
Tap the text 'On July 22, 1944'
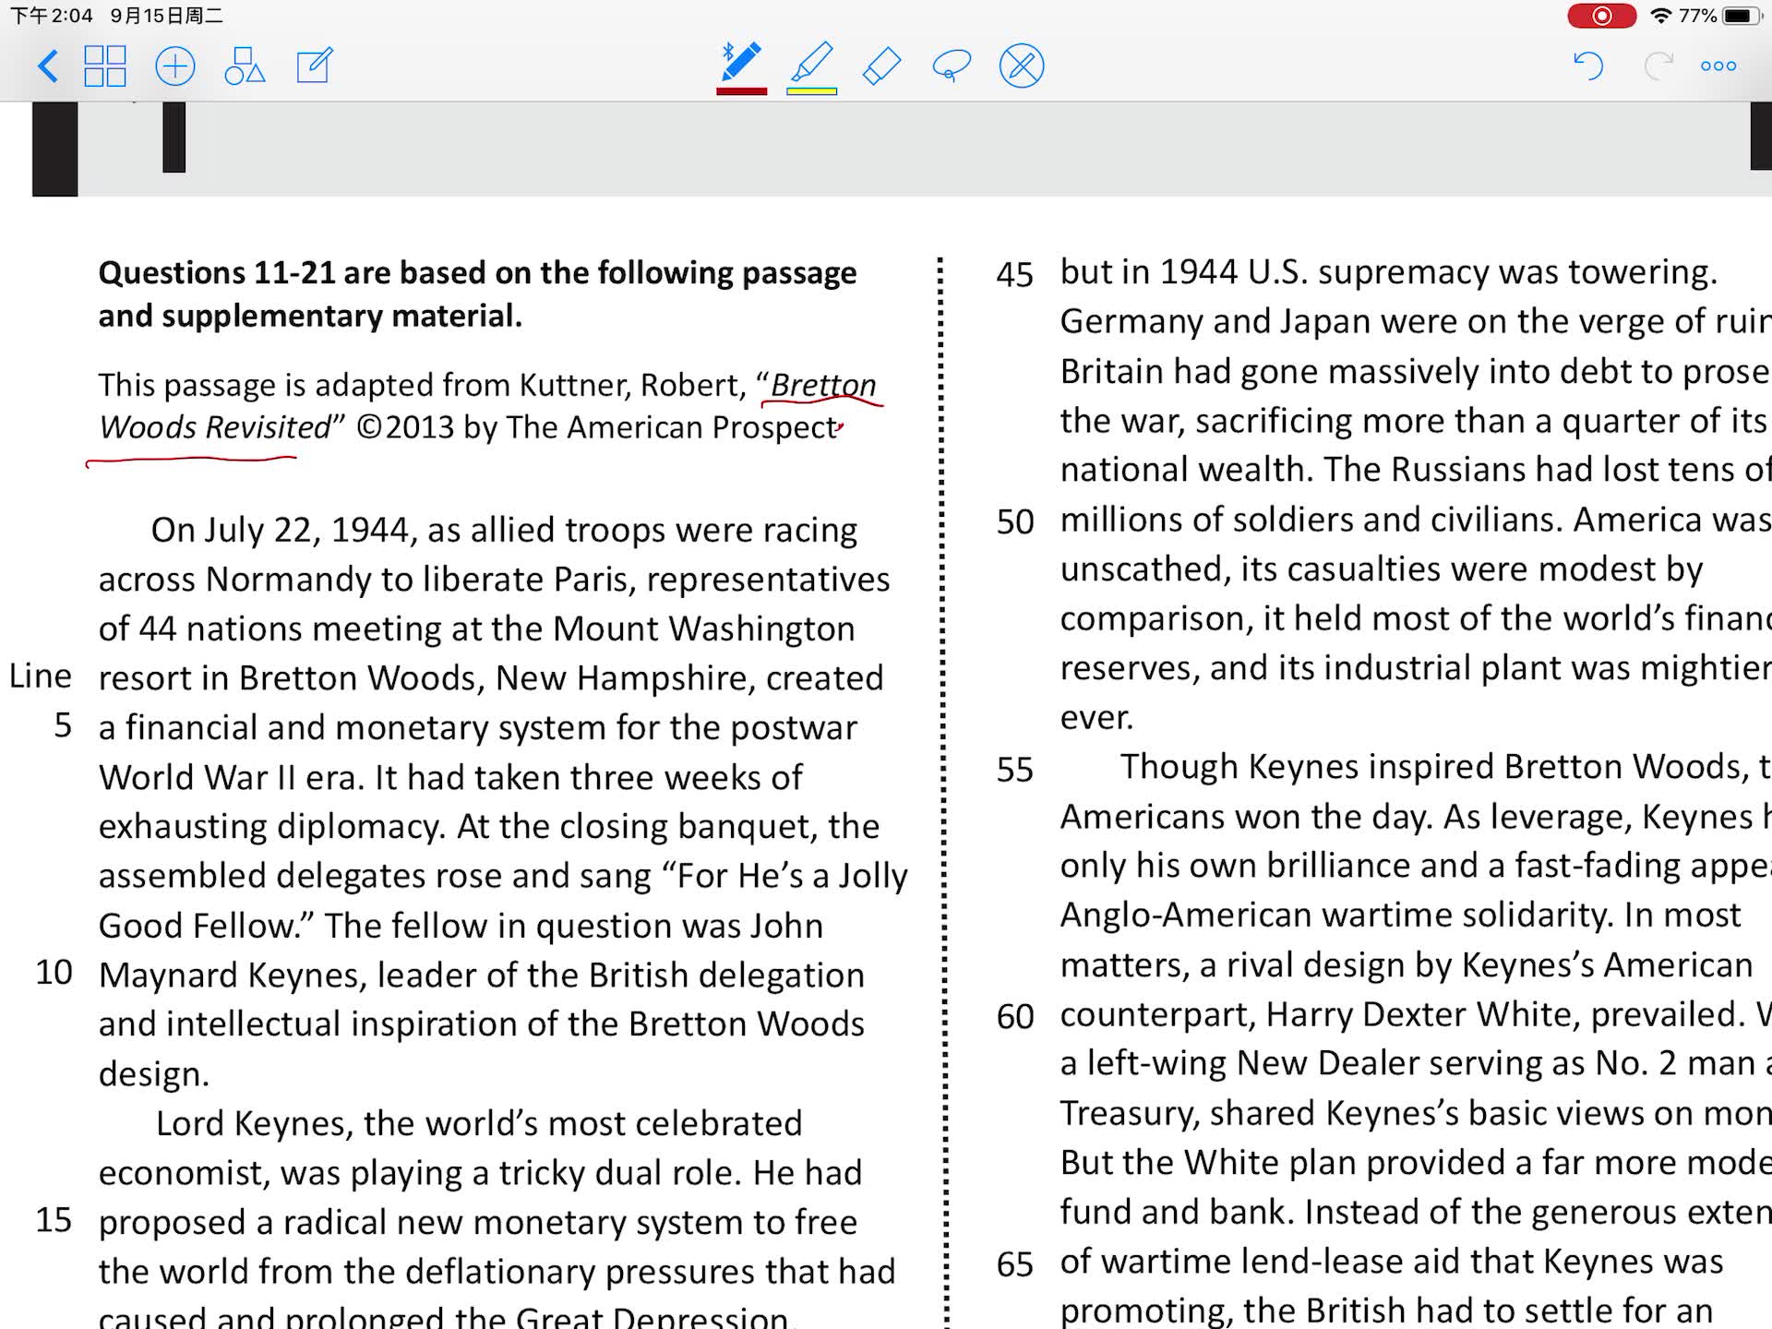click(x=280, y=531)
